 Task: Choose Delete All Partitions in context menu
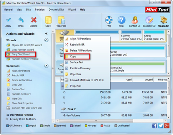click(87, 51)
